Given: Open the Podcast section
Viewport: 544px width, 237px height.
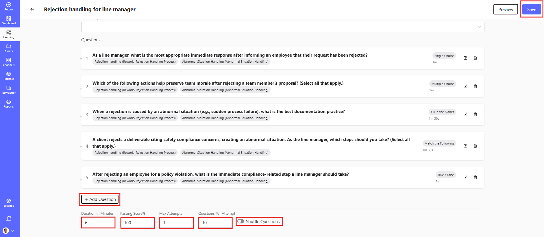Looking at the screenshot, I should click(9, 76).
